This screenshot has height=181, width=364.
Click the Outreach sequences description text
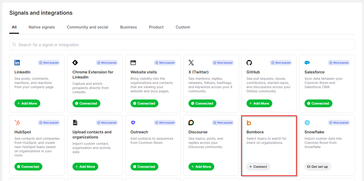152,141
